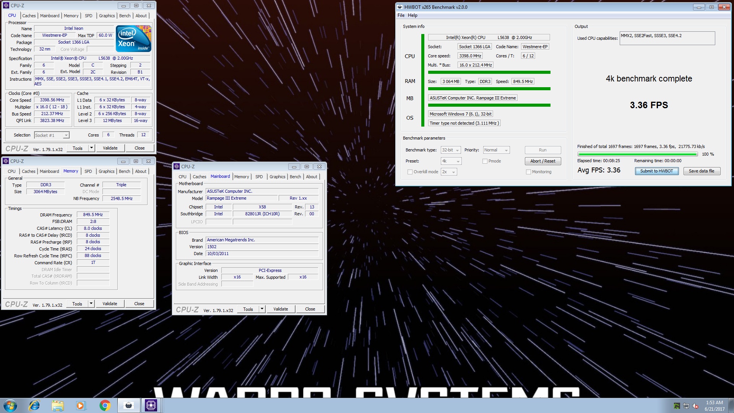Viewport: 734px width, 413px height.
Task: Click Validate in CPU-Z Memory window
Action: tap(110, 304)
